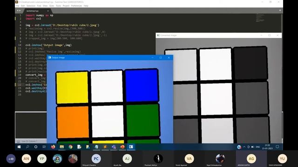Image resolution: width=298 pixels, height=167 pixels.
Task: Maximize the Converted image window
Action: (269, 35)
